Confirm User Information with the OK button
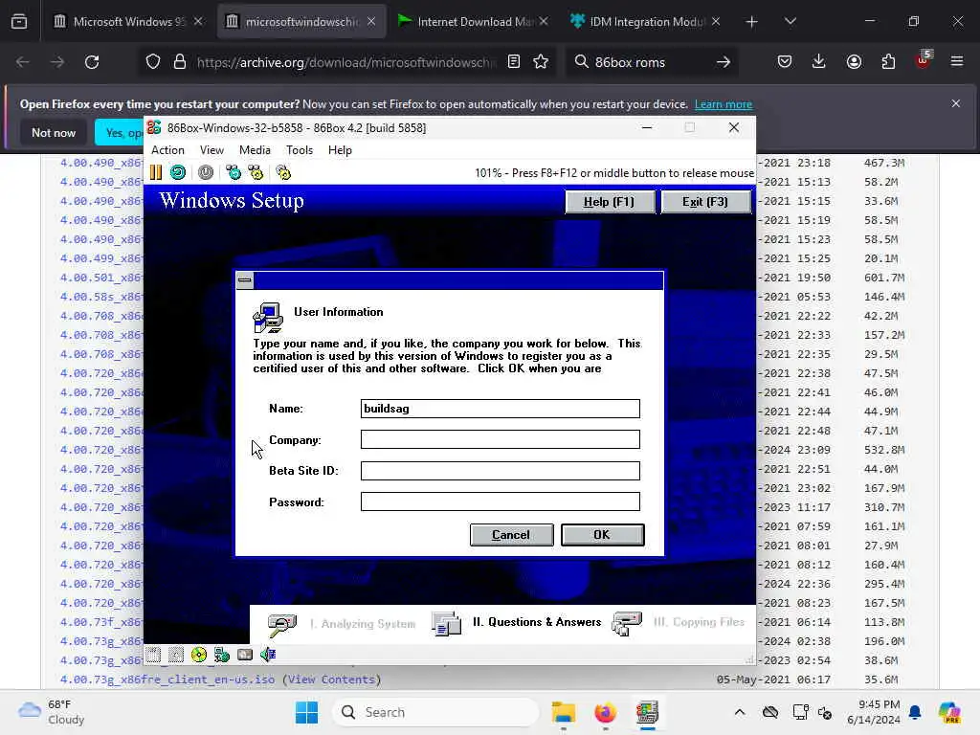 click(x=603, y=535)
